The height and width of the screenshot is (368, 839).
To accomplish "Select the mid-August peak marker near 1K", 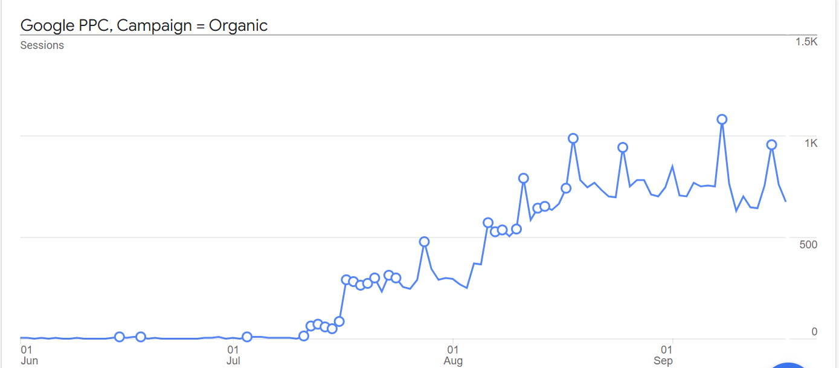I will [573, 138].
